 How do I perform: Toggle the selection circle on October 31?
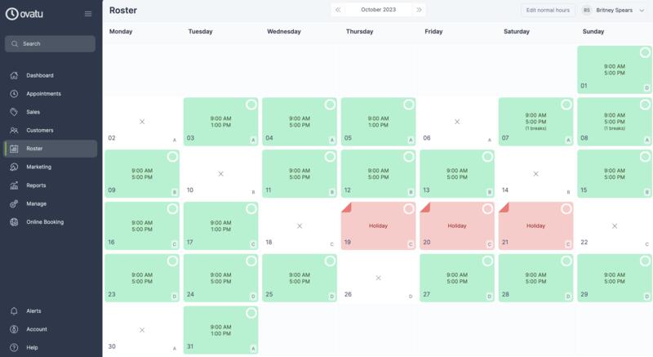coord(251,313)
